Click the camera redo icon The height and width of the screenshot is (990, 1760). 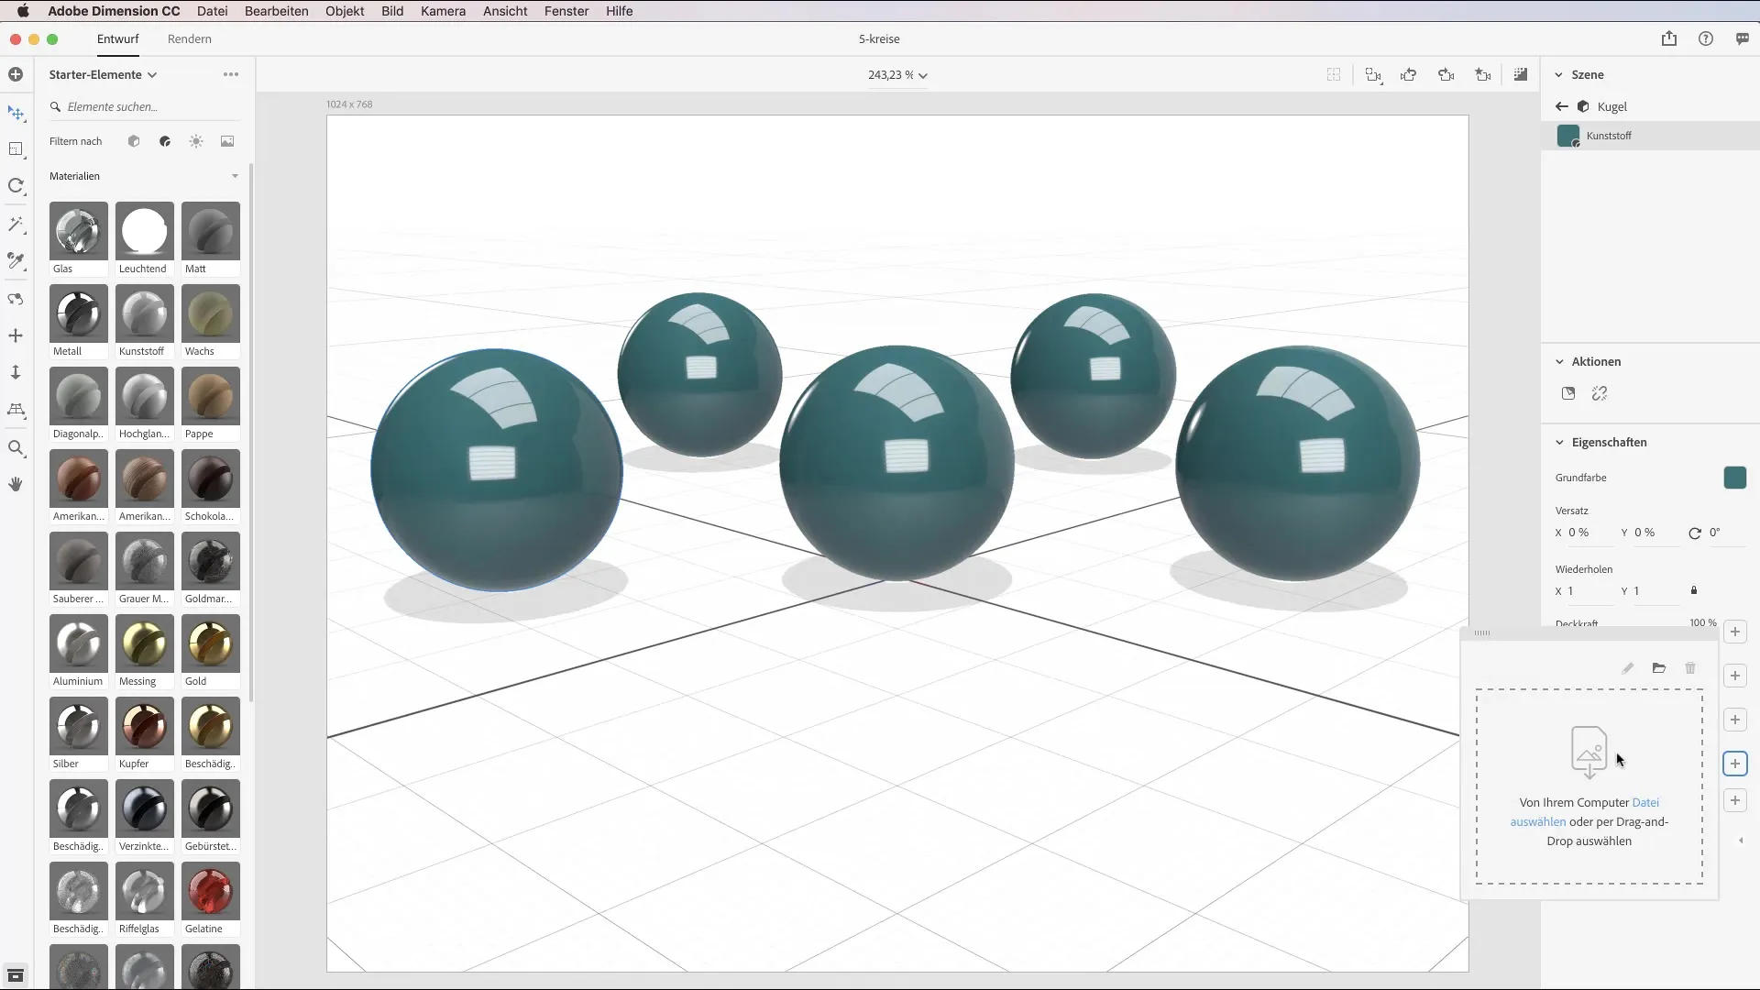tap(1446, 75)
